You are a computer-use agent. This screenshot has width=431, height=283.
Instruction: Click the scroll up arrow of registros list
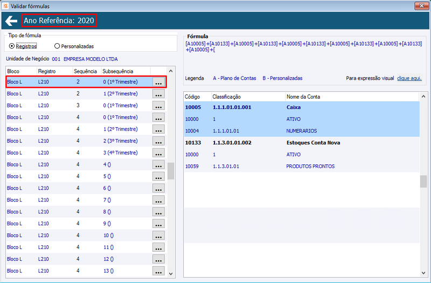pos(171,71)
